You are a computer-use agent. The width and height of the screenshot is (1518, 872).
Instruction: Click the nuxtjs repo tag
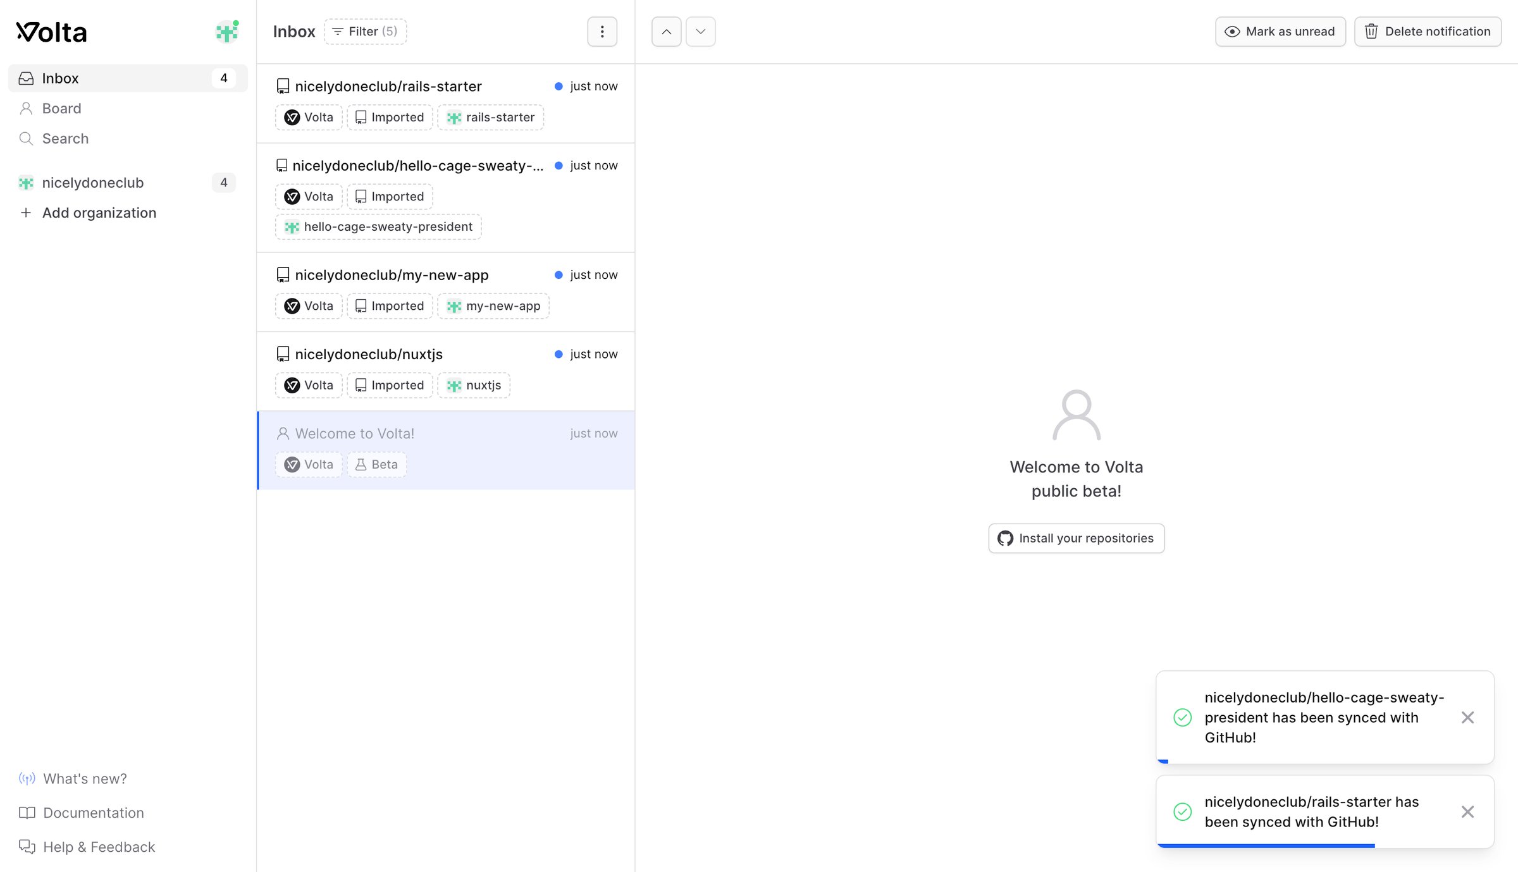474,385
